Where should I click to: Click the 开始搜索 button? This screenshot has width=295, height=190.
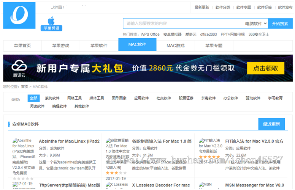(x=280, y=24)
